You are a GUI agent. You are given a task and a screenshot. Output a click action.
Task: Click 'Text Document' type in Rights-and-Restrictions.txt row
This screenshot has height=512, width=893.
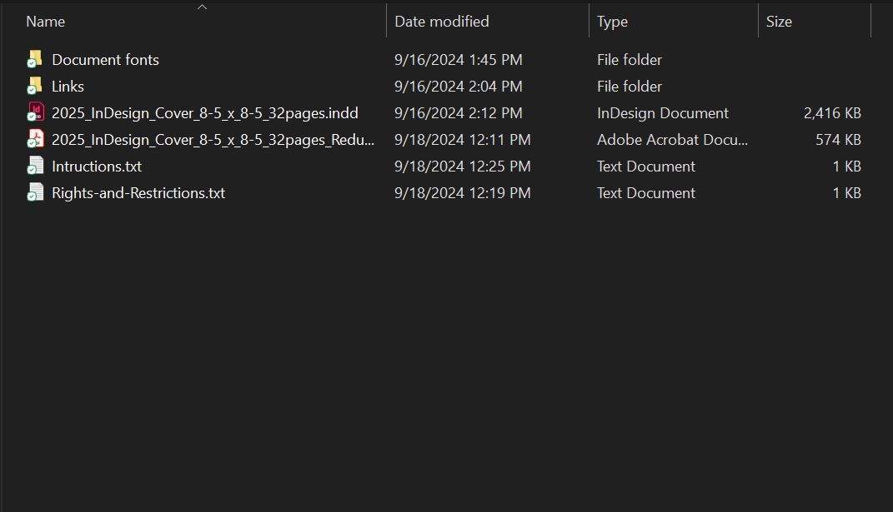point(646,193)
